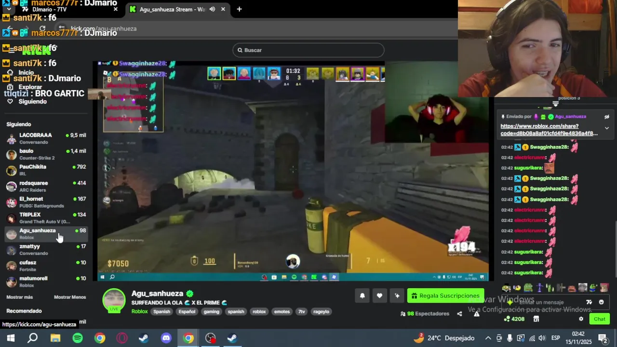Click the first Steam taskbar icon
617x347 pixels.
[x=144, y=338]
